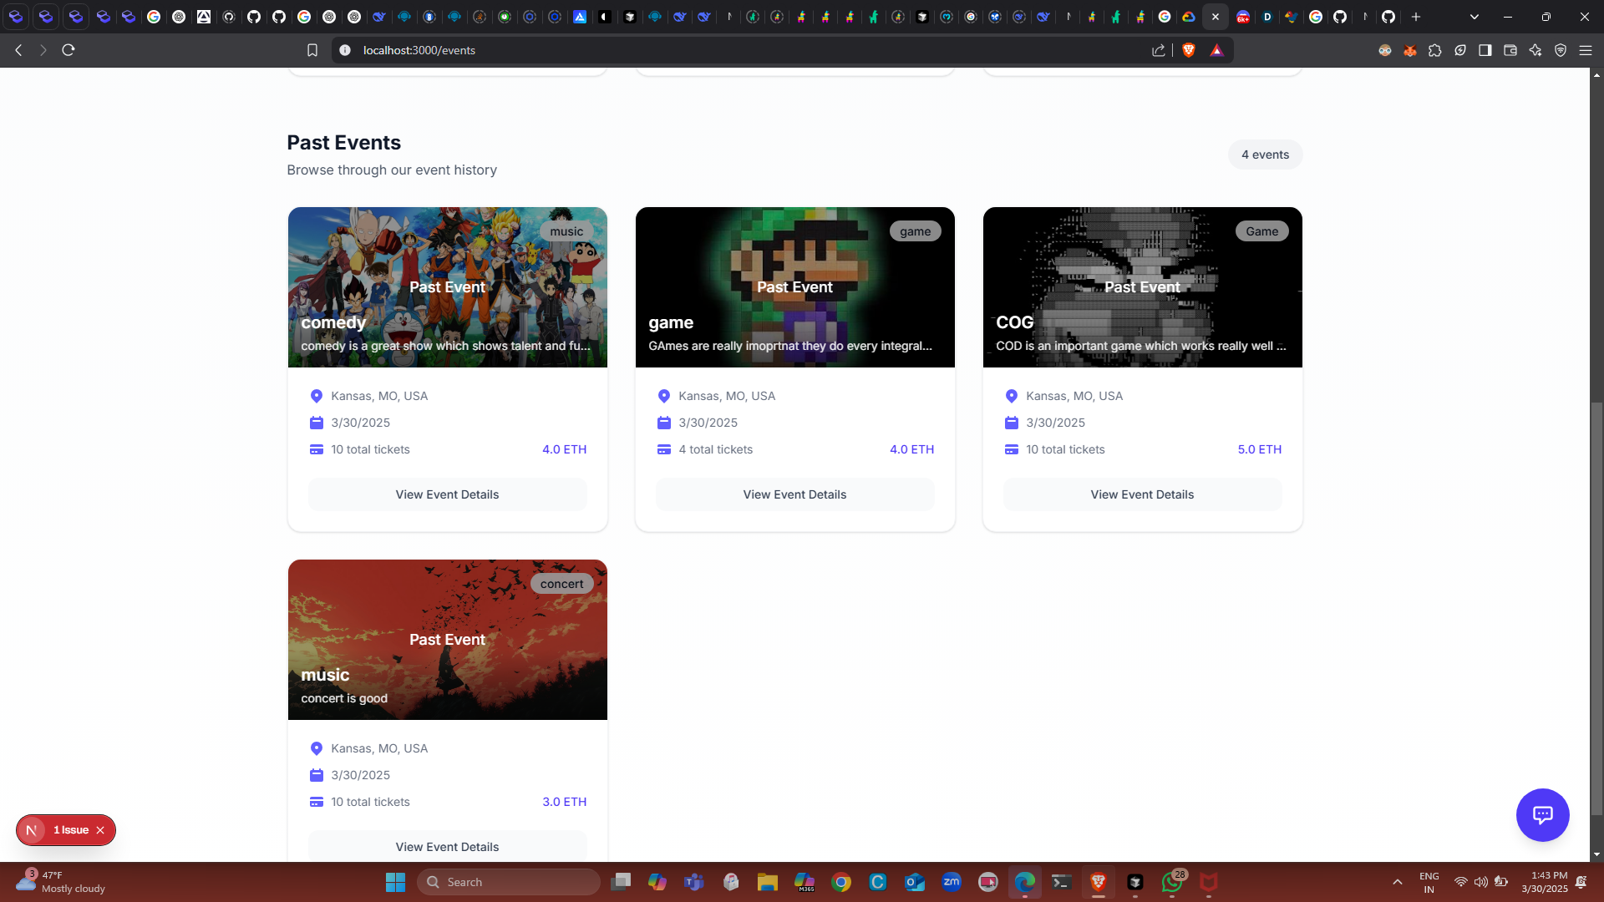Bookmark this page with the bookmark icon
Screen dimensions: 1604x902
point(312,50)
